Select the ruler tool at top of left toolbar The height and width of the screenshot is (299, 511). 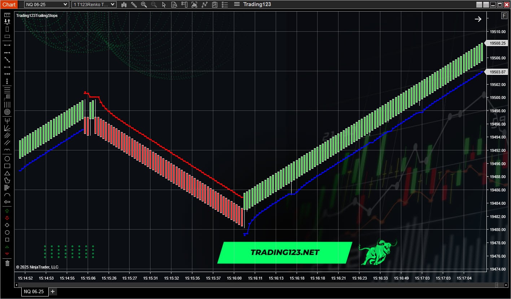click(x=7, y=14)
